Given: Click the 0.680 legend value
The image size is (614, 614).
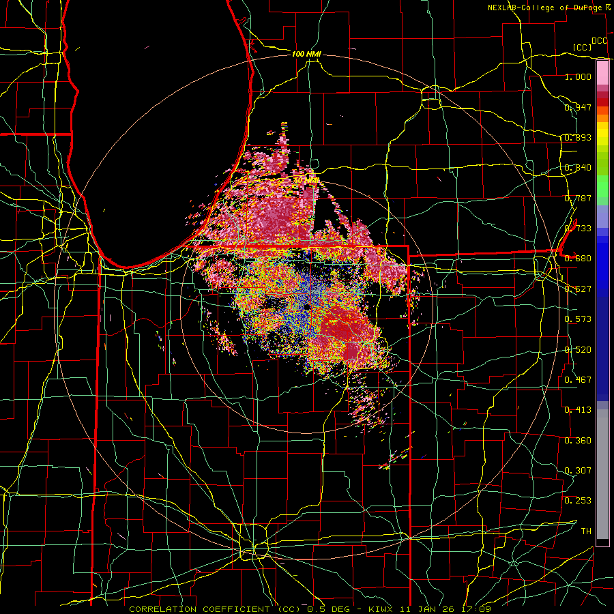Looking at the screenshot, I should 578,259.
